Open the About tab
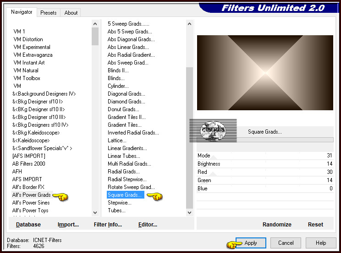 pos(71,13)
